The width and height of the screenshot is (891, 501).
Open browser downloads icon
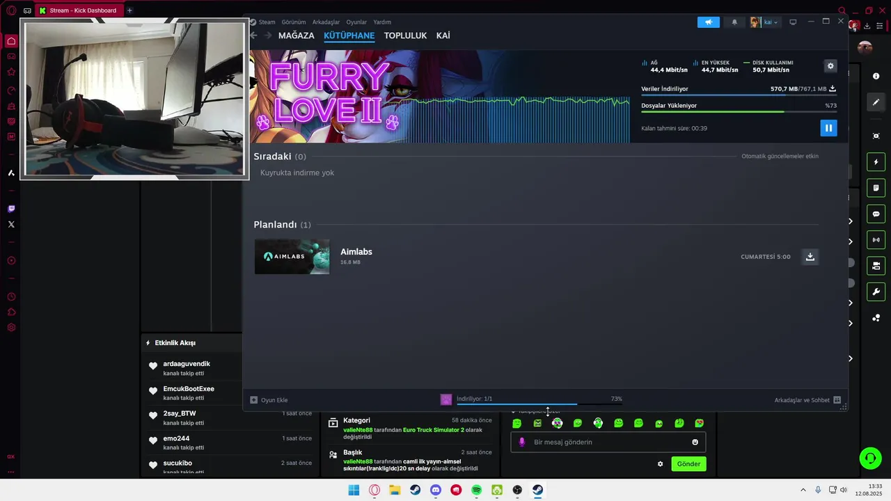coord(867,26)
